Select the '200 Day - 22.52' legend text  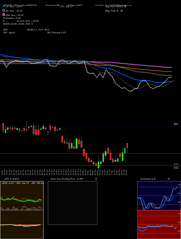click(14, 15)
